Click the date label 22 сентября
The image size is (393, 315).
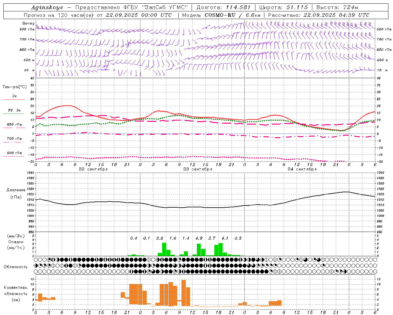point(93,169)
